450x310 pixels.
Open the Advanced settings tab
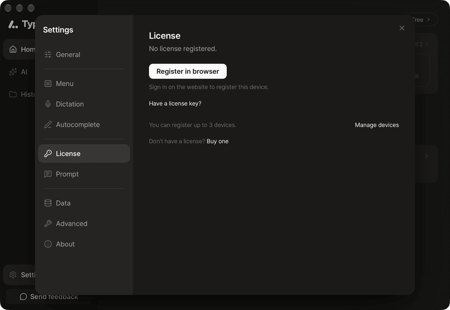click(x=84, y=223)
